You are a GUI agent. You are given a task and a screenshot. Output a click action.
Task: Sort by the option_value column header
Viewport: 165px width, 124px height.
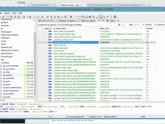click(x=122, y=29)
